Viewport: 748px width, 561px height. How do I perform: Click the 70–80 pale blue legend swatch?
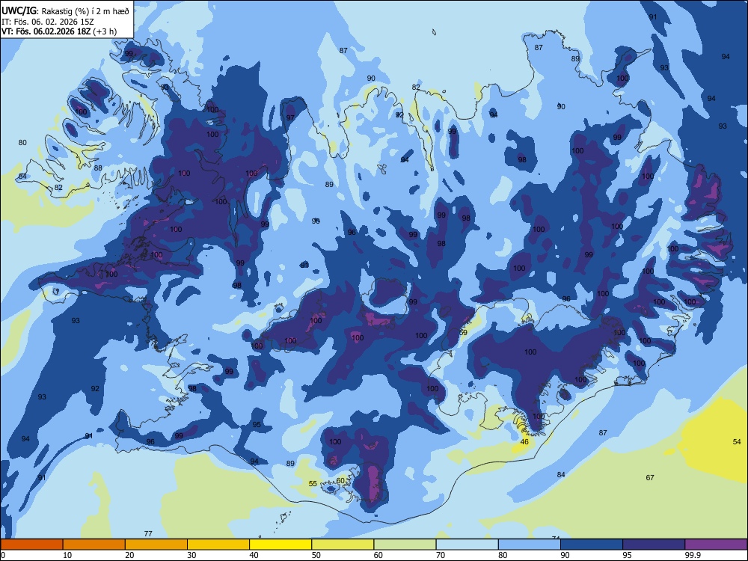[467, 545]
